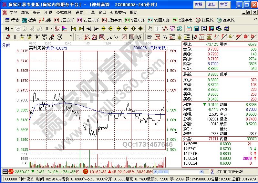Click the 论坛 button
Screen dimensions: 258x183
click(x=211, y=5)
